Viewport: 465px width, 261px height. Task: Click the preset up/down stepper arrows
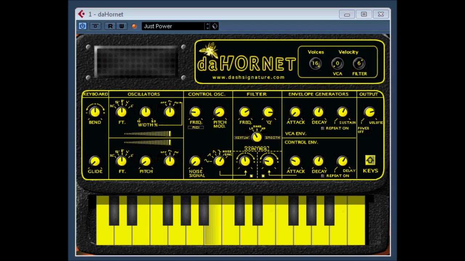(207, 26)
